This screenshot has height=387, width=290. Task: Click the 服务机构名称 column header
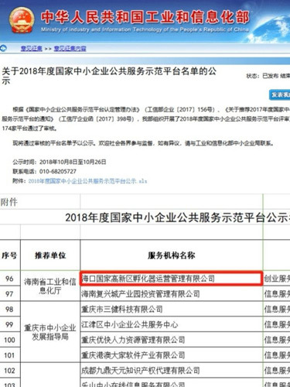coord(172,255)
